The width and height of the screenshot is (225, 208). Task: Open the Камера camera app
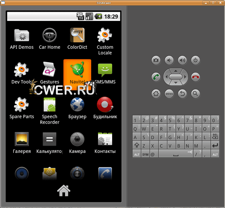77,143
